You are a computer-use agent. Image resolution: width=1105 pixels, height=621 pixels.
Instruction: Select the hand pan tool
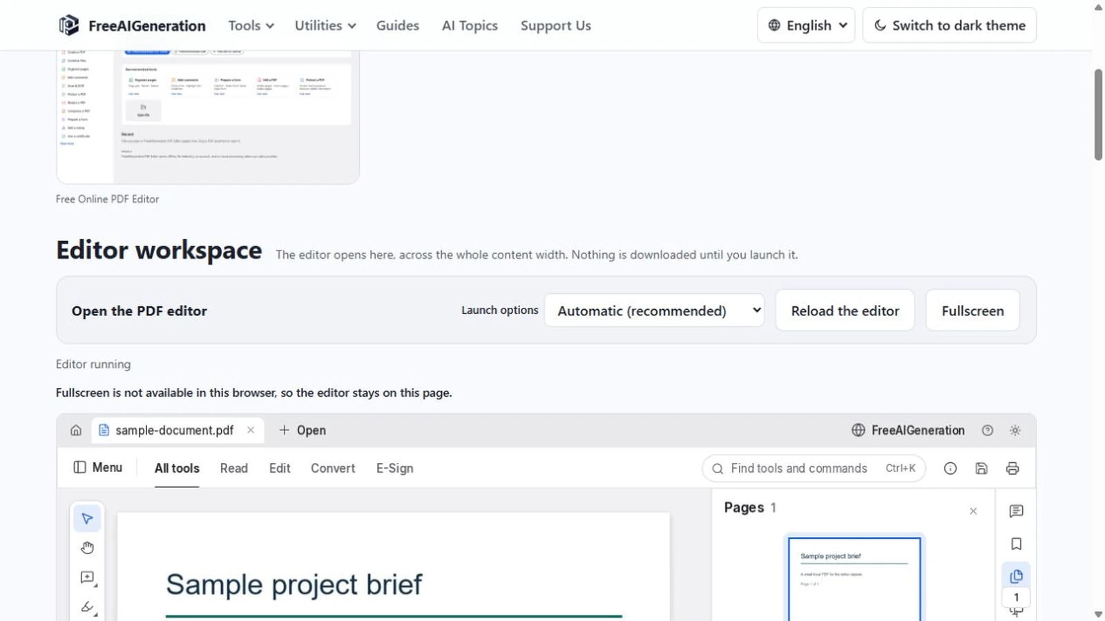click(87, 548)
